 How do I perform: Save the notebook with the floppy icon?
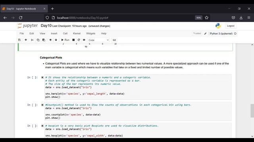(x=19, y=40)
